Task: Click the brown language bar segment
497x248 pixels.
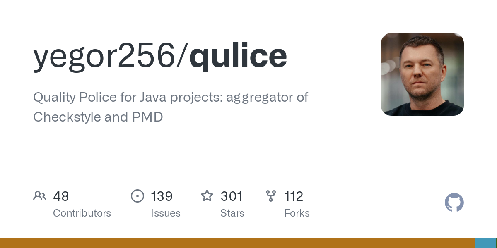Action: tap(237, 243)
